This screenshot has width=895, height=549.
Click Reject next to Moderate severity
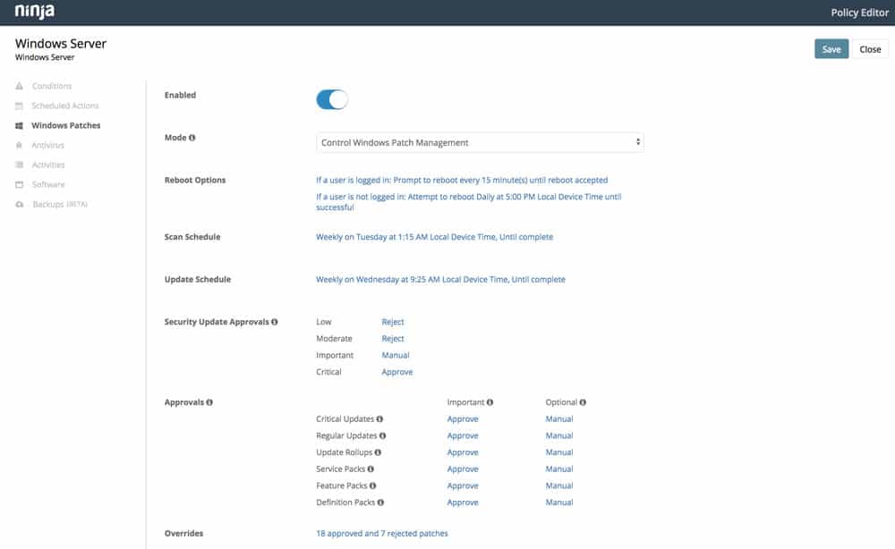[x=393, y=338]
